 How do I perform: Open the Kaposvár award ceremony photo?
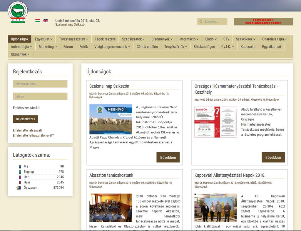tap(216, 208)
